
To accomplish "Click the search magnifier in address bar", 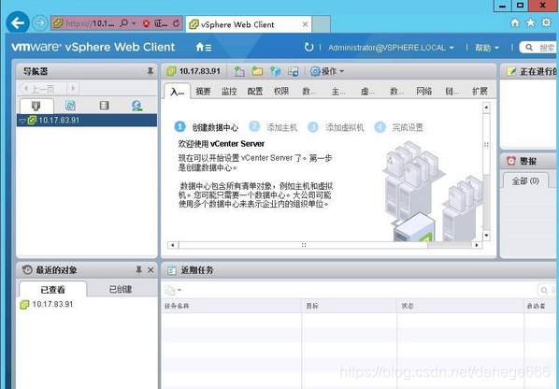I will (123, 23).
